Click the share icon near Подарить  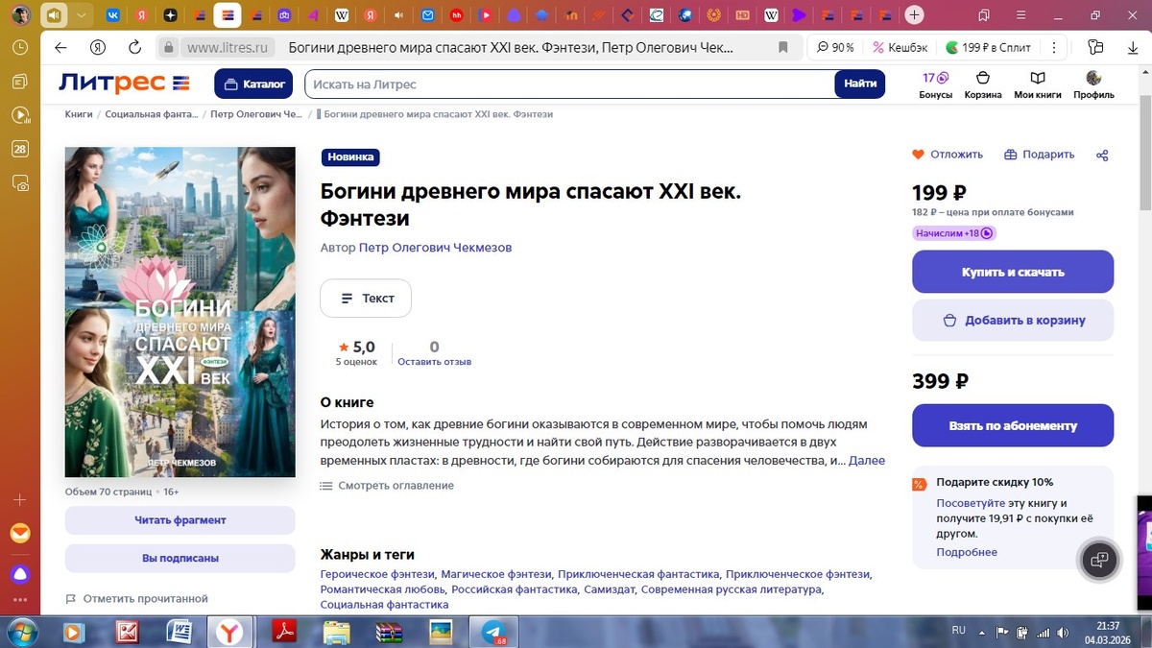pos(1102,155)
